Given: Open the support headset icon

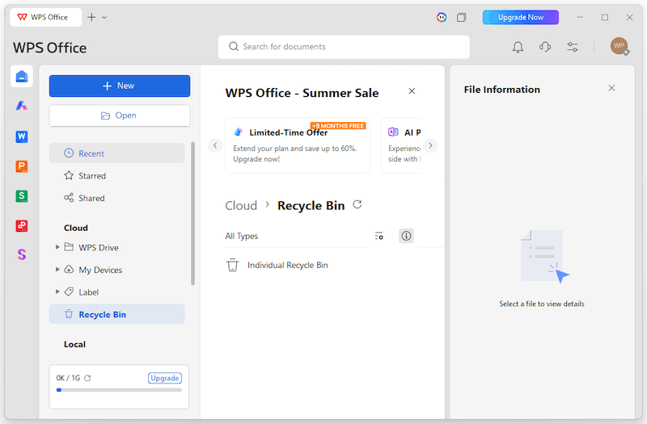Looking at the screenshot, I should tap(545, 47).
